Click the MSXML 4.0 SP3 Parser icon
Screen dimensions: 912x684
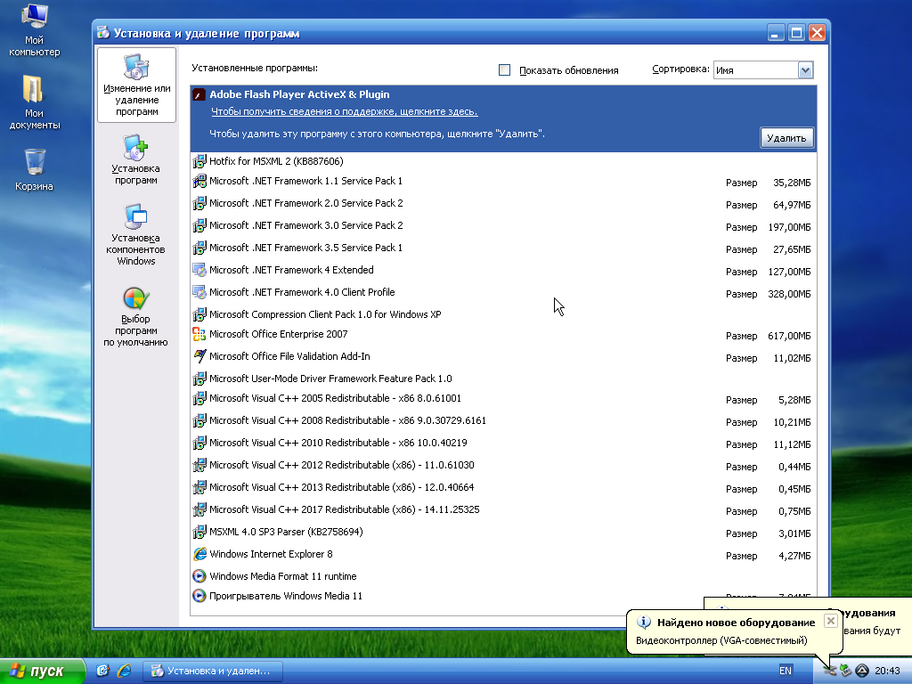click(199, 532)
